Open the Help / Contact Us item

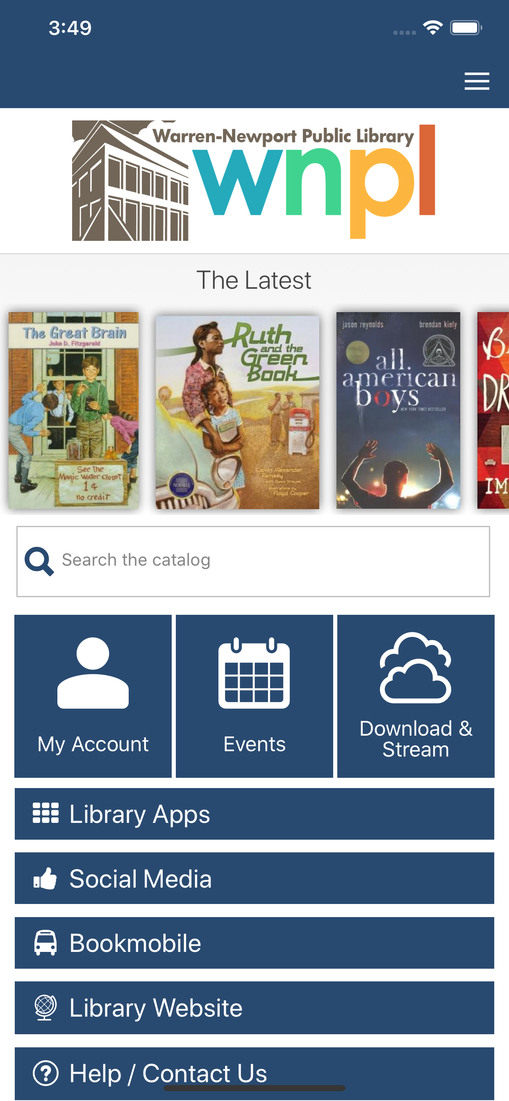254,1073
